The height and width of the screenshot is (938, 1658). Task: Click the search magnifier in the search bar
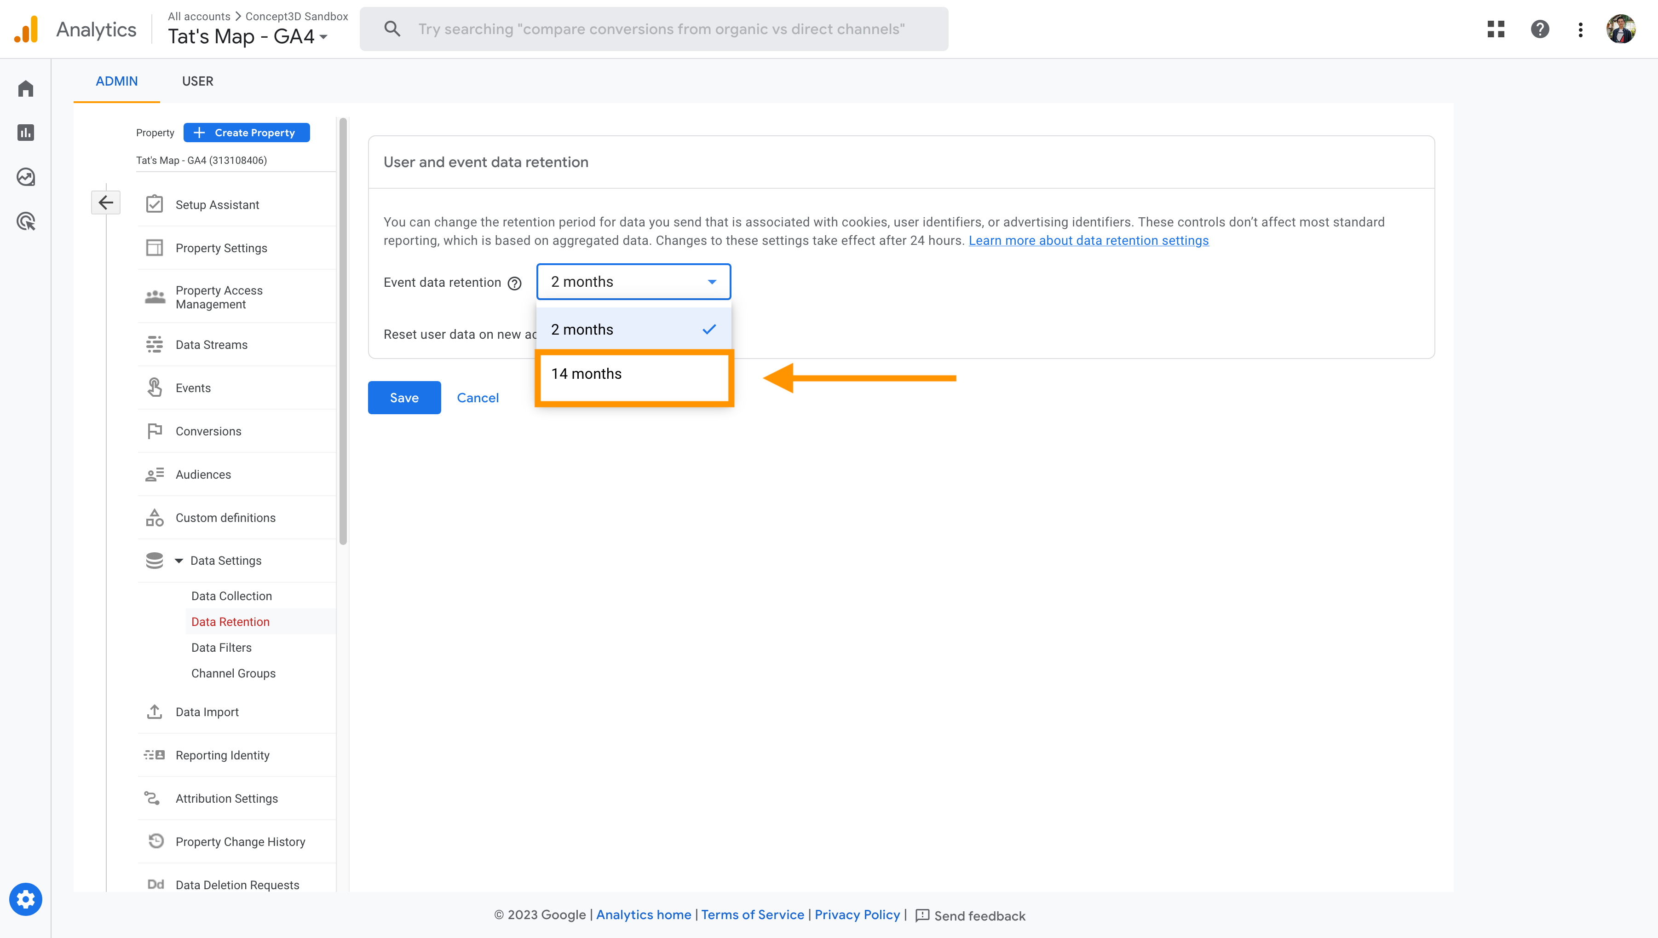(x=392, y=29)
